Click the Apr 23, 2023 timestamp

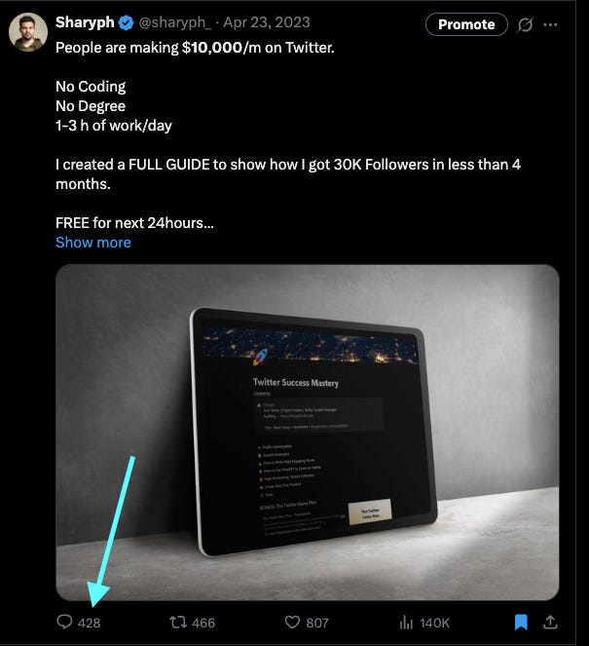coord(267,22)
